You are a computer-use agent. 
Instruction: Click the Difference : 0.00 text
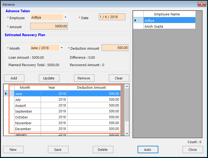pos(82,58)
